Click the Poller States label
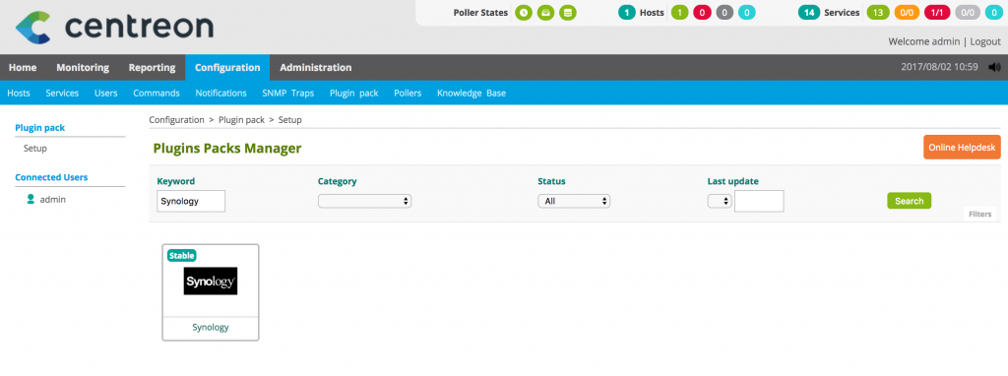Screen dimensions: 1008x376 pos(480,12)
